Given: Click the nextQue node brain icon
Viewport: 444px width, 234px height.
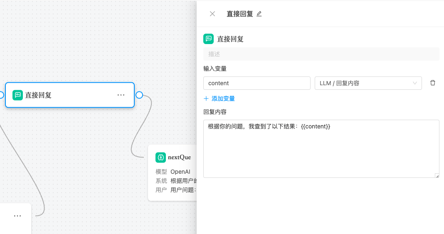Looking at the screenshot, I should click(160, 158).
